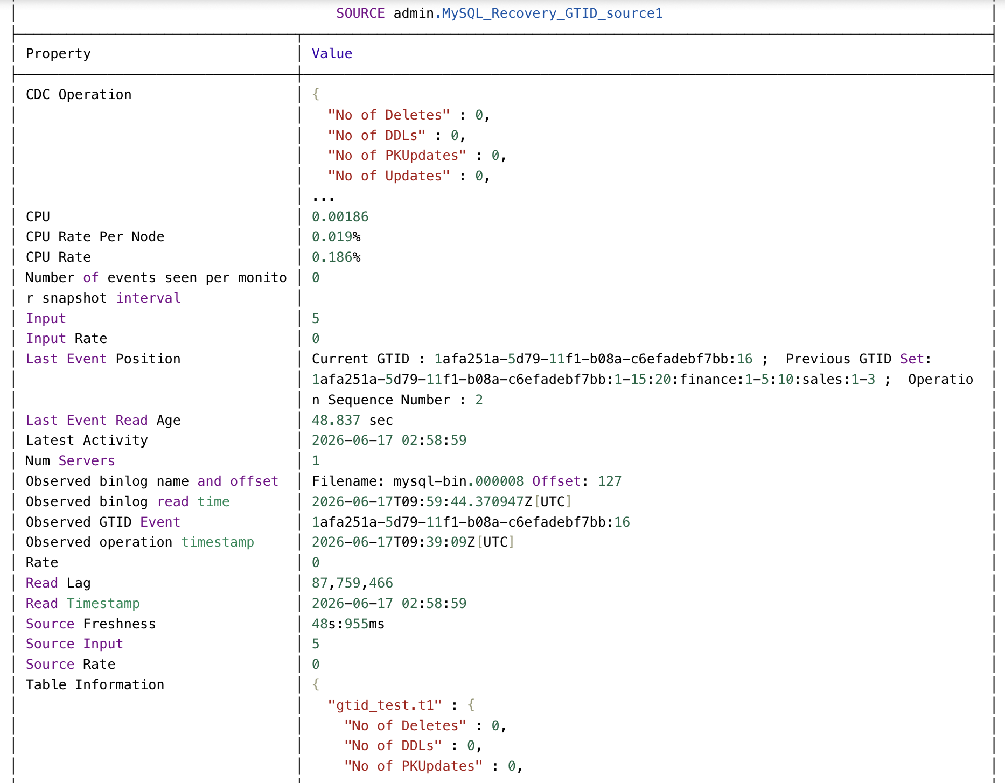The image size is (1005, 783).
Task: Select the binlog filename mysql-bin.000008 Offset: 127
Action: coord(466,481)
